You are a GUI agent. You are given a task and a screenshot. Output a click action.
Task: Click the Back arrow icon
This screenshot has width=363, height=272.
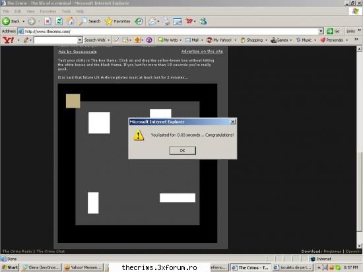pyautogui.click(x=6, y=21)
